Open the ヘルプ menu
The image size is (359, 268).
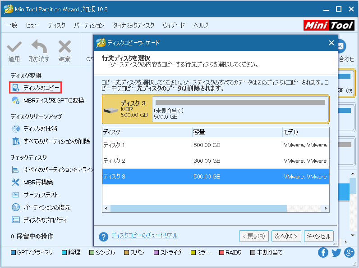pyautogui.click(x=201, y=25)
